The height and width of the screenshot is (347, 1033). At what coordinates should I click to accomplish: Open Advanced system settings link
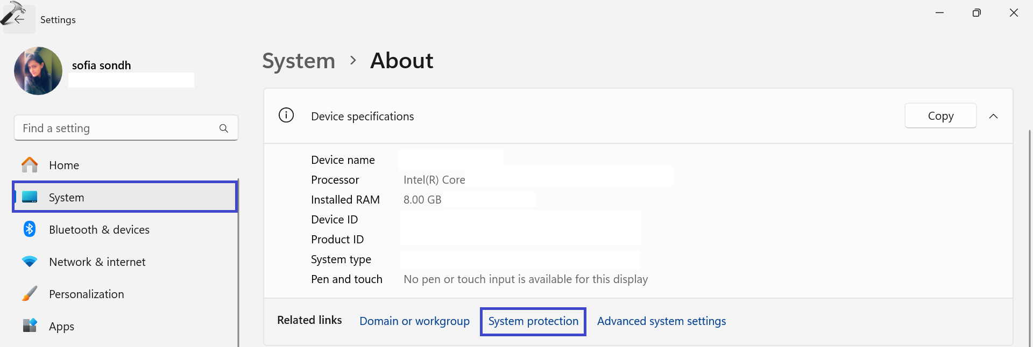point(661,321)
